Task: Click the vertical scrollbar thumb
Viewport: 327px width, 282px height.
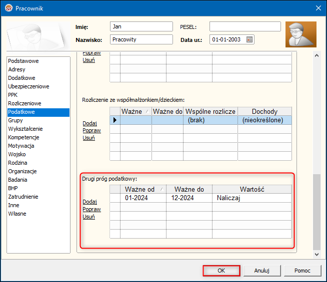Action: coord(316,212)
